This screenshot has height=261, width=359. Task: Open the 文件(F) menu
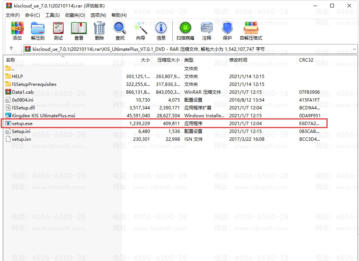click(13, 15)
